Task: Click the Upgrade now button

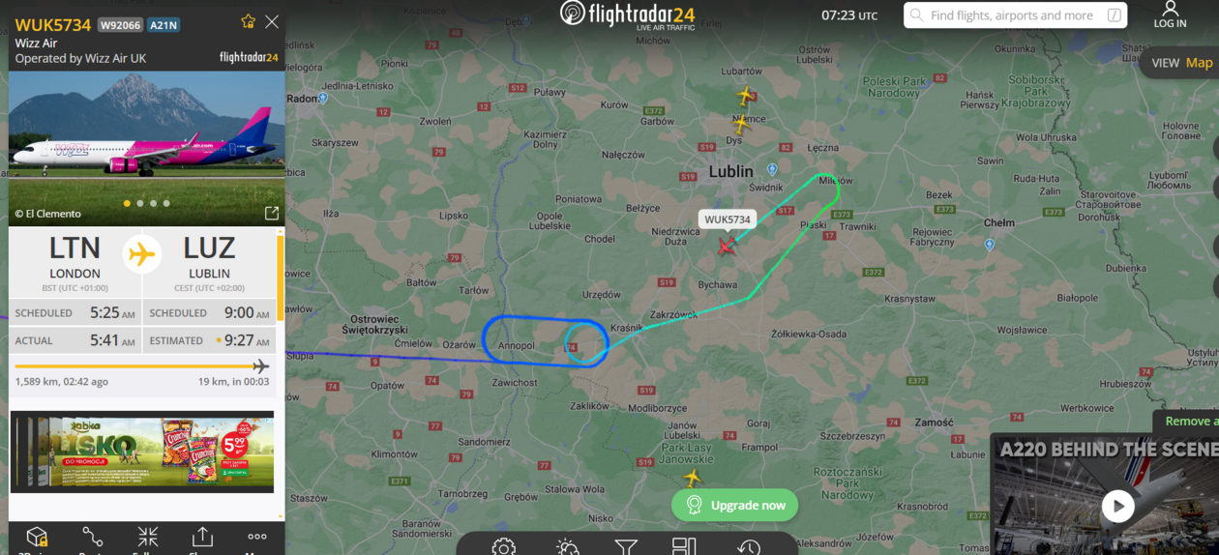Action: (735, 505)
